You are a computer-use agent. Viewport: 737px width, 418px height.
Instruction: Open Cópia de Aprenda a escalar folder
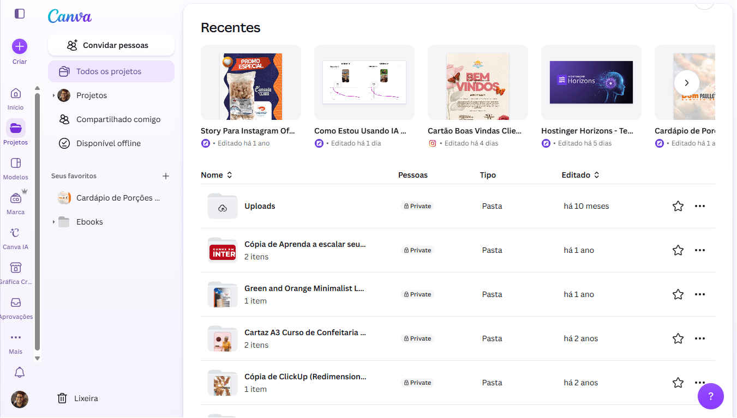pos(305,244)
